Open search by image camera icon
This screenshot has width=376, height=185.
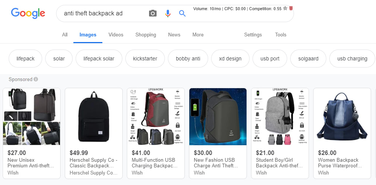point(152,14)
